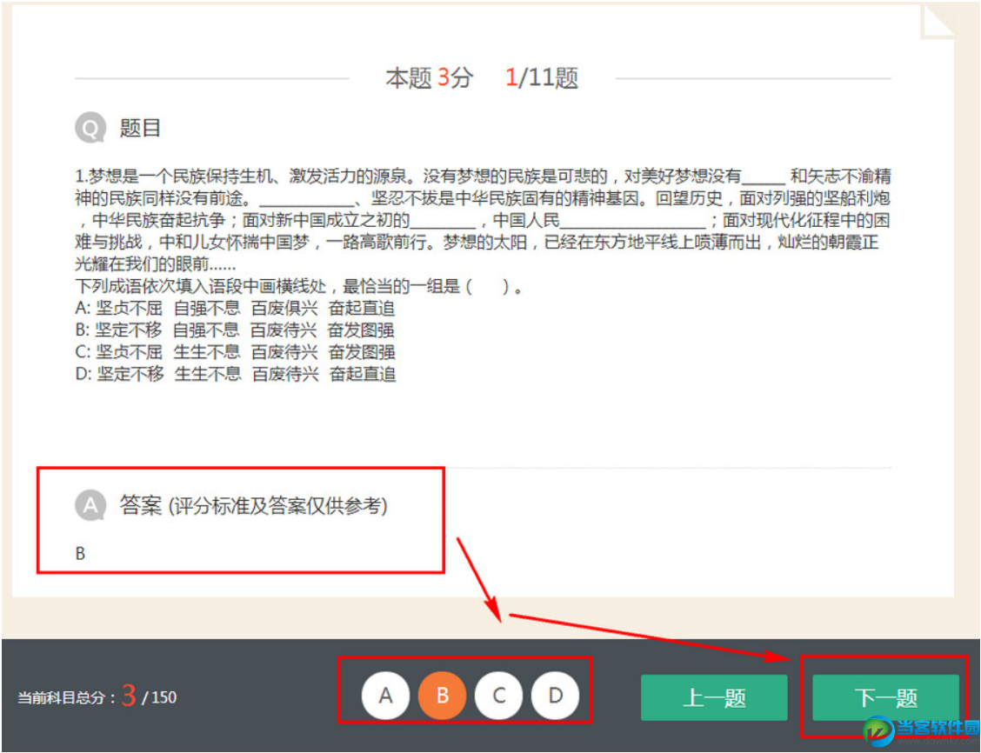Click the 本题 3分 score label
Viewport: 981px width, 753px height.
click(x=430, y=78)
